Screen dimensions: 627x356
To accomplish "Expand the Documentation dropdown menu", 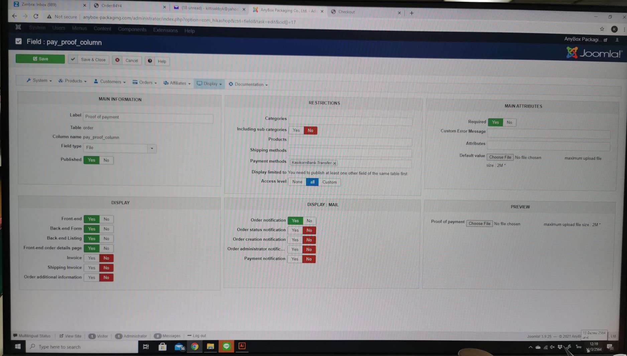I will (248, 84).
